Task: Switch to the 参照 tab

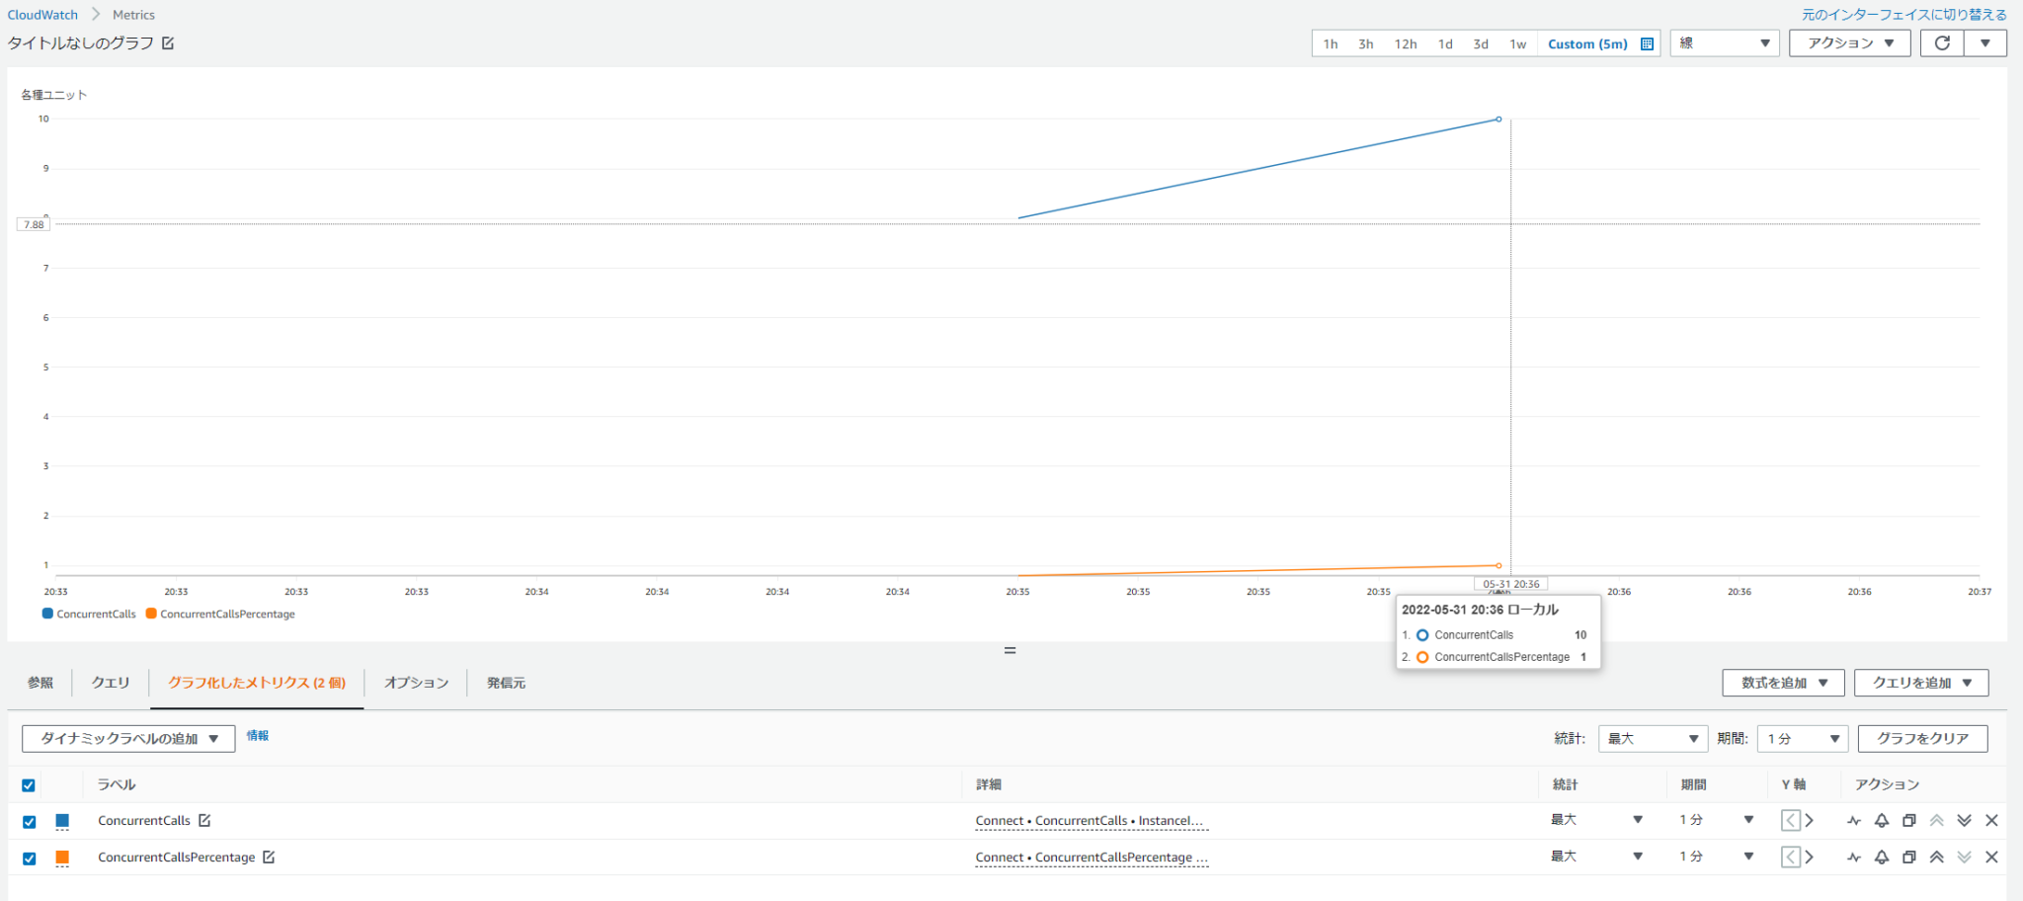Action: click(x=40, y=683)
